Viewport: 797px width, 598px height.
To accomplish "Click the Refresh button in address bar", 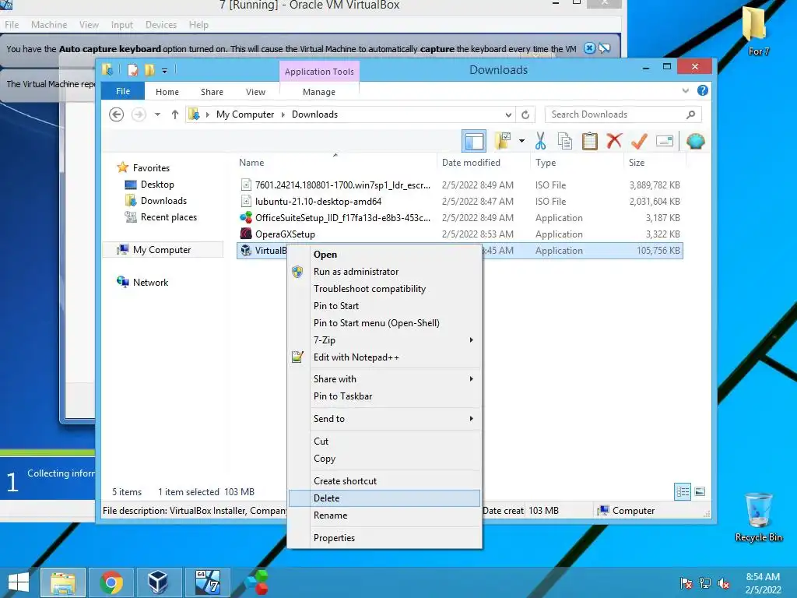I will pos(525,114).
